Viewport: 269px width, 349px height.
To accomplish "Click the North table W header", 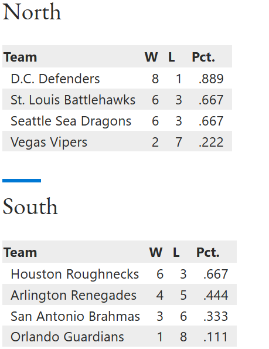I will [x=151, y=57].
